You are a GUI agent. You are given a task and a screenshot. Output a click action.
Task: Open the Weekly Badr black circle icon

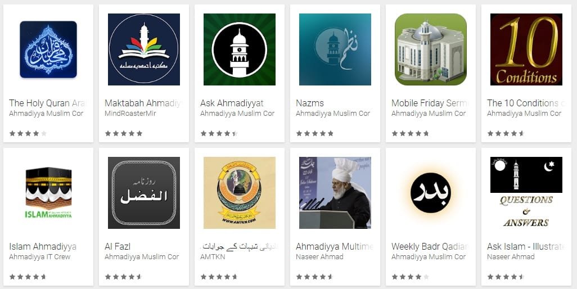[431, 193]
